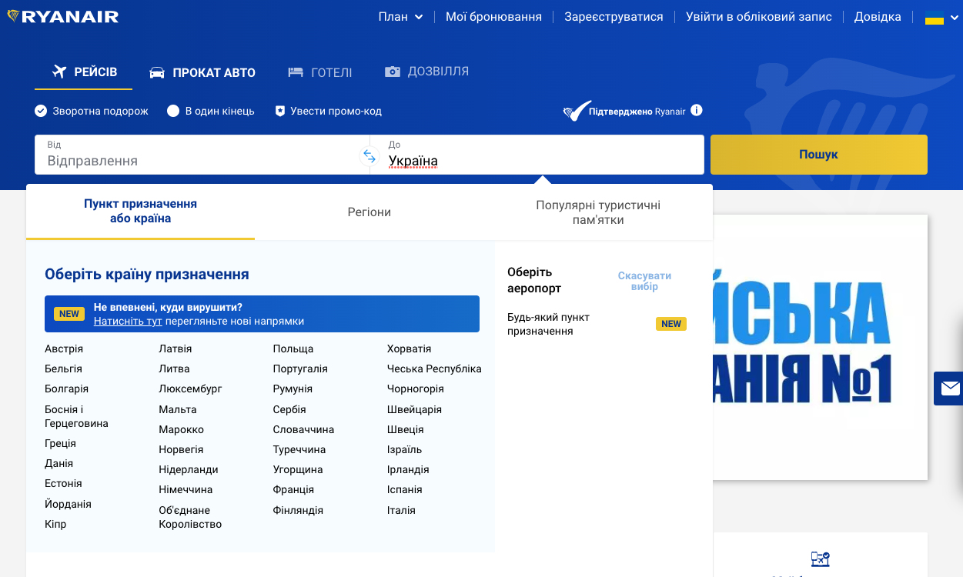Click Зареєструватися in top menu
Image resolution: width=963 pixels, height=577 pixels.
click(614, 16)
